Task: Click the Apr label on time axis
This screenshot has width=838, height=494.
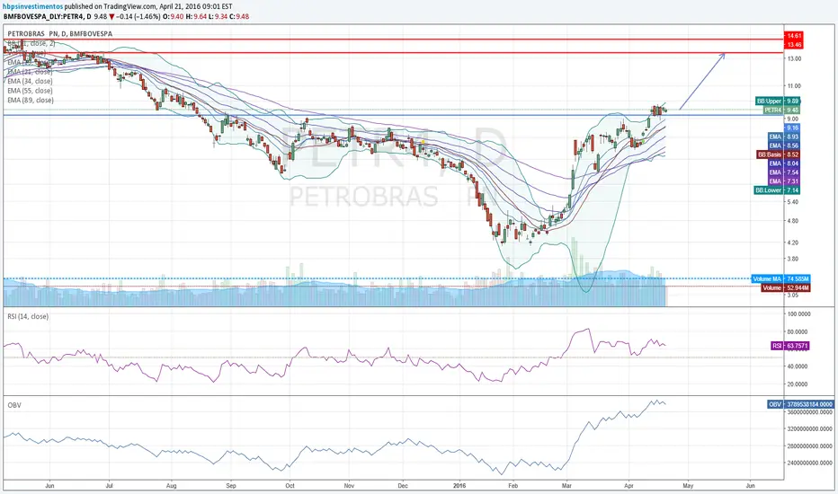Action: coord(628,486)
